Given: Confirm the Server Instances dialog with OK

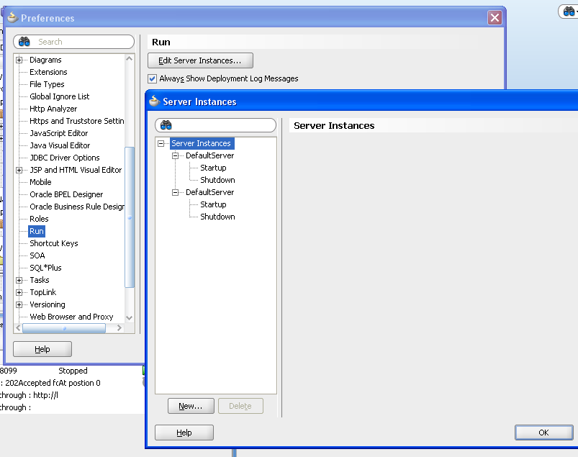Looking at the screenshot, I should tap(543, 433).
